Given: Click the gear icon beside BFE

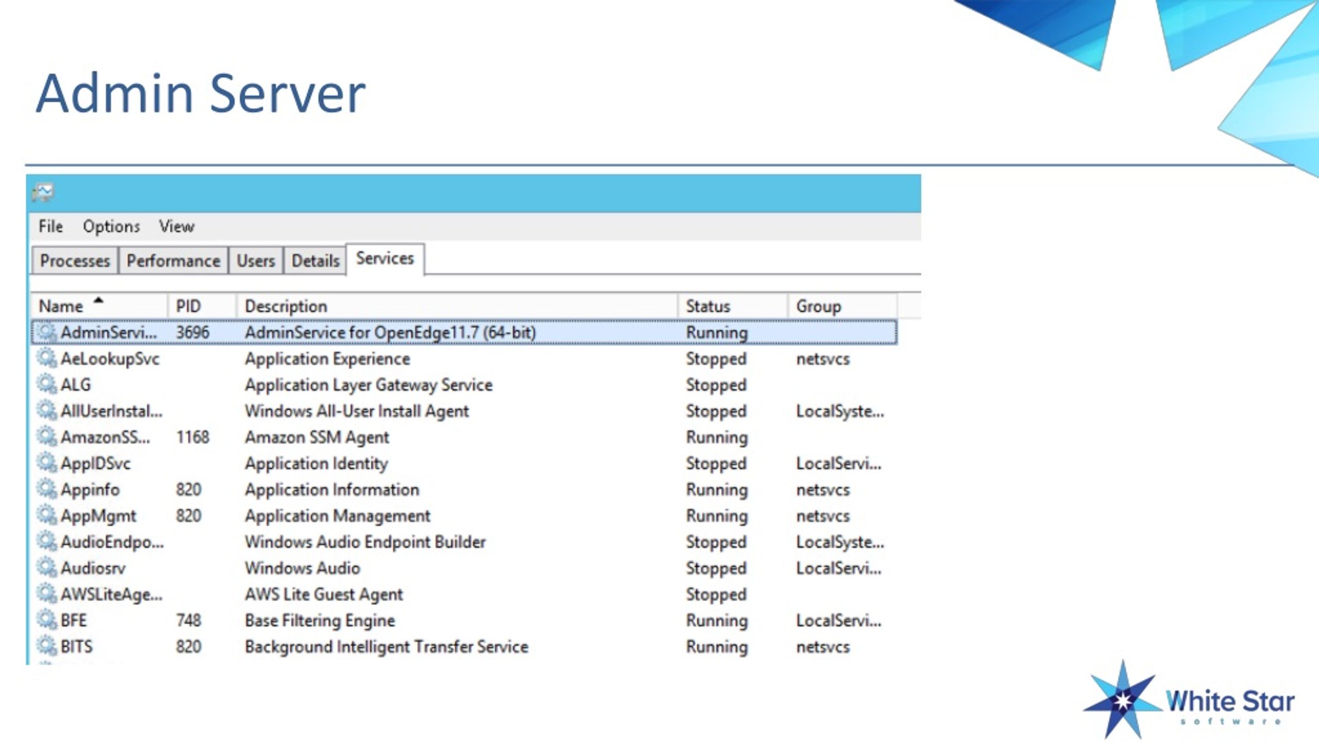Looking at the screenshot, I should point(47,620).
